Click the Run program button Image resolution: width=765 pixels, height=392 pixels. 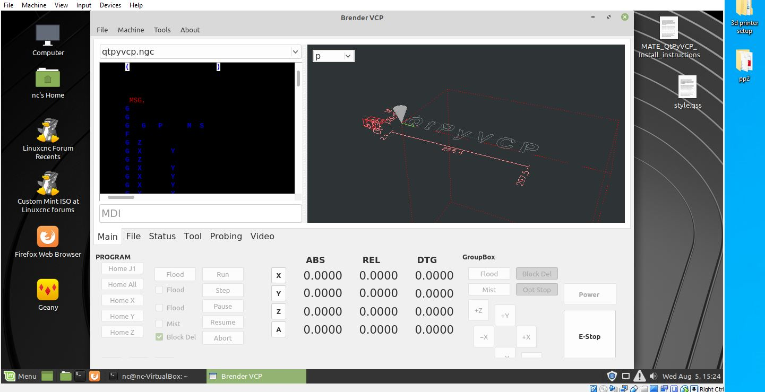coord(223,274)
